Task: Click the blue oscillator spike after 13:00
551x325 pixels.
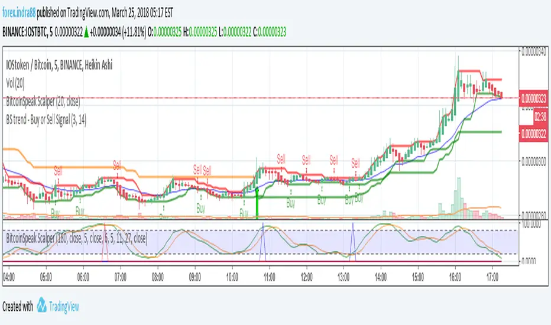Action: click(x=353, y=242)
